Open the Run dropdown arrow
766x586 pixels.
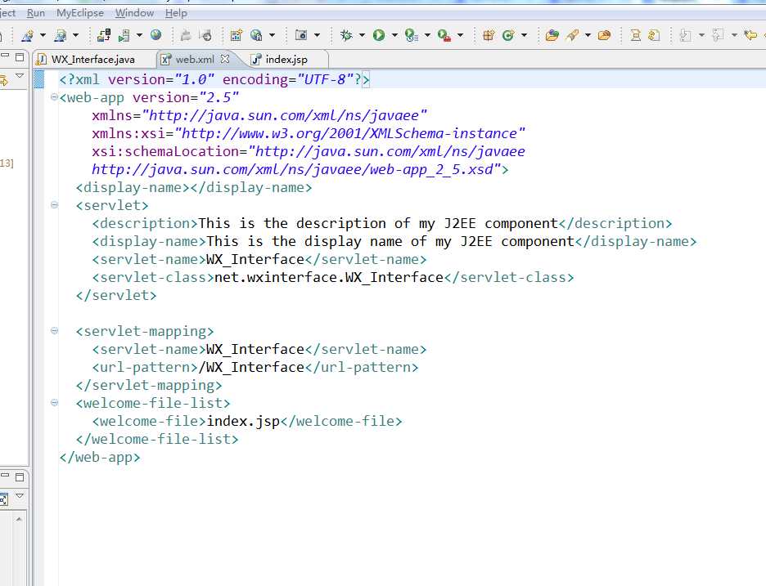pyautogui.click(x=394, y=35)
